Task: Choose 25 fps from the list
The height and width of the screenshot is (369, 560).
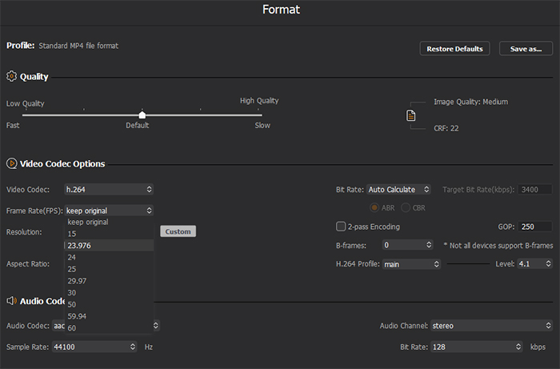Action: click(x=109, y=269)
